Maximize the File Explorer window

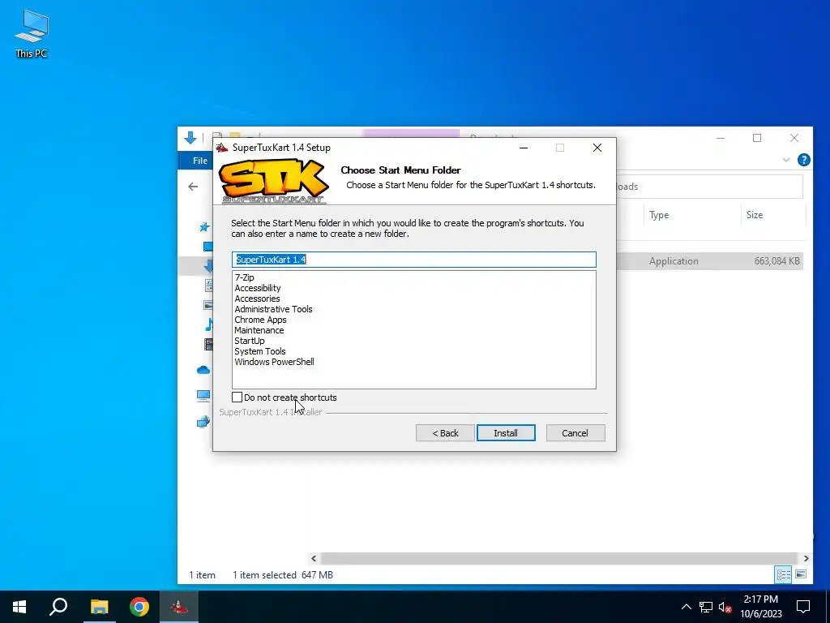click(x=757, y=138)
